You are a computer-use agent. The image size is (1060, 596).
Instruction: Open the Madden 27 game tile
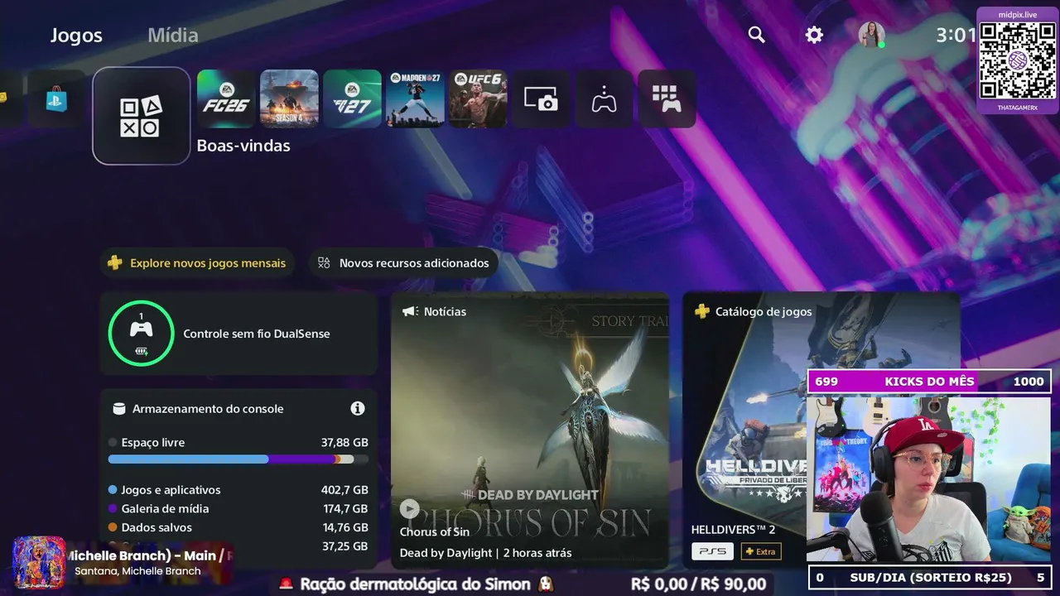click(x=415, y=99)
